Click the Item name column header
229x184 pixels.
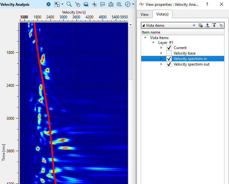(x=151, y=32)
